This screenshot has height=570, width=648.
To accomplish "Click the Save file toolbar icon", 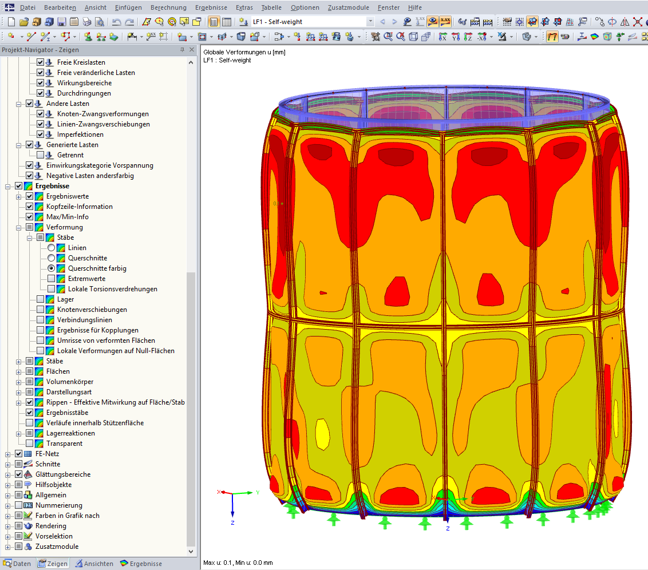I will coord(62,22).
